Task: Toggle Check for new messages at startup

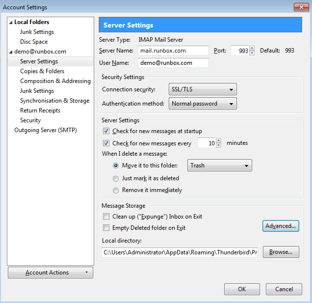Action: [106, 131]
